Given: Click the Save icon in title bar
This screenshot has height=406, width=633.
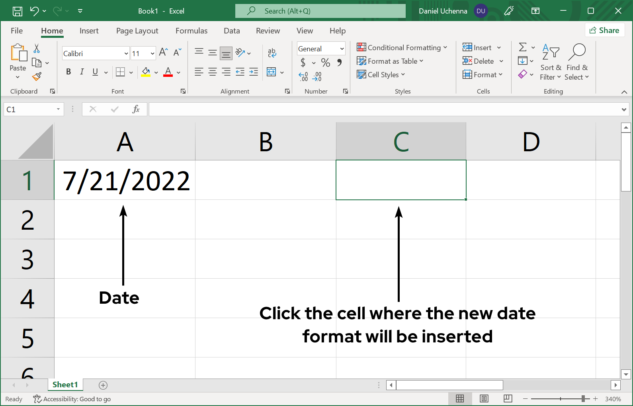Looking at the screenshot, I should 18,11.
